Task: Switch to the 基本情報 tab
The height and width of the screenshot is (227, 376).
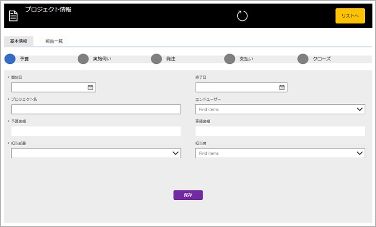Action: tap(19, 41)
